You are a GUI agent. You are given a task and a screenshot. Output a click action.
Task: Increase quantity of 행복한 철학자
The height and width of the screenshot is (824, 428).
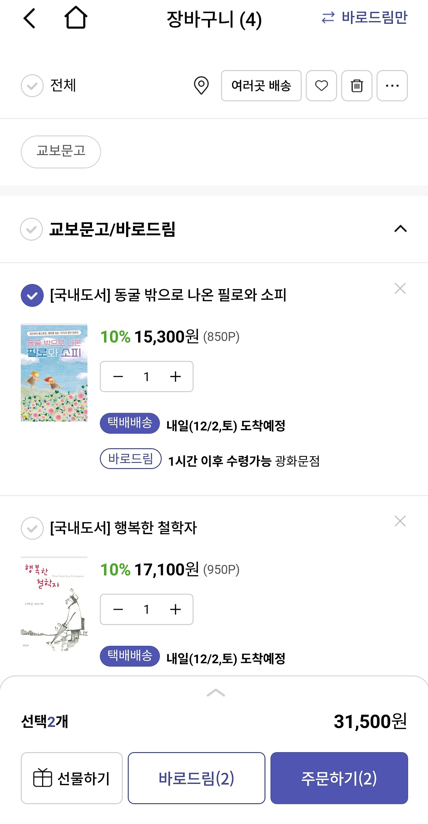pos(175,609)
